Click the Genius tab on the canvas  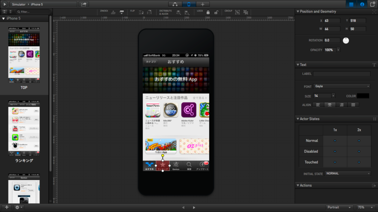tap(176, 166)
